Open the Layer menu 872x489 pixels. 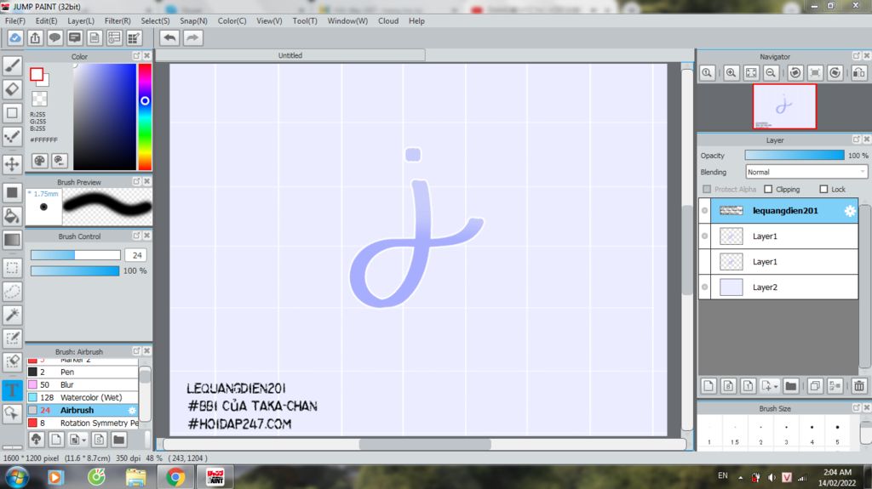81,20
